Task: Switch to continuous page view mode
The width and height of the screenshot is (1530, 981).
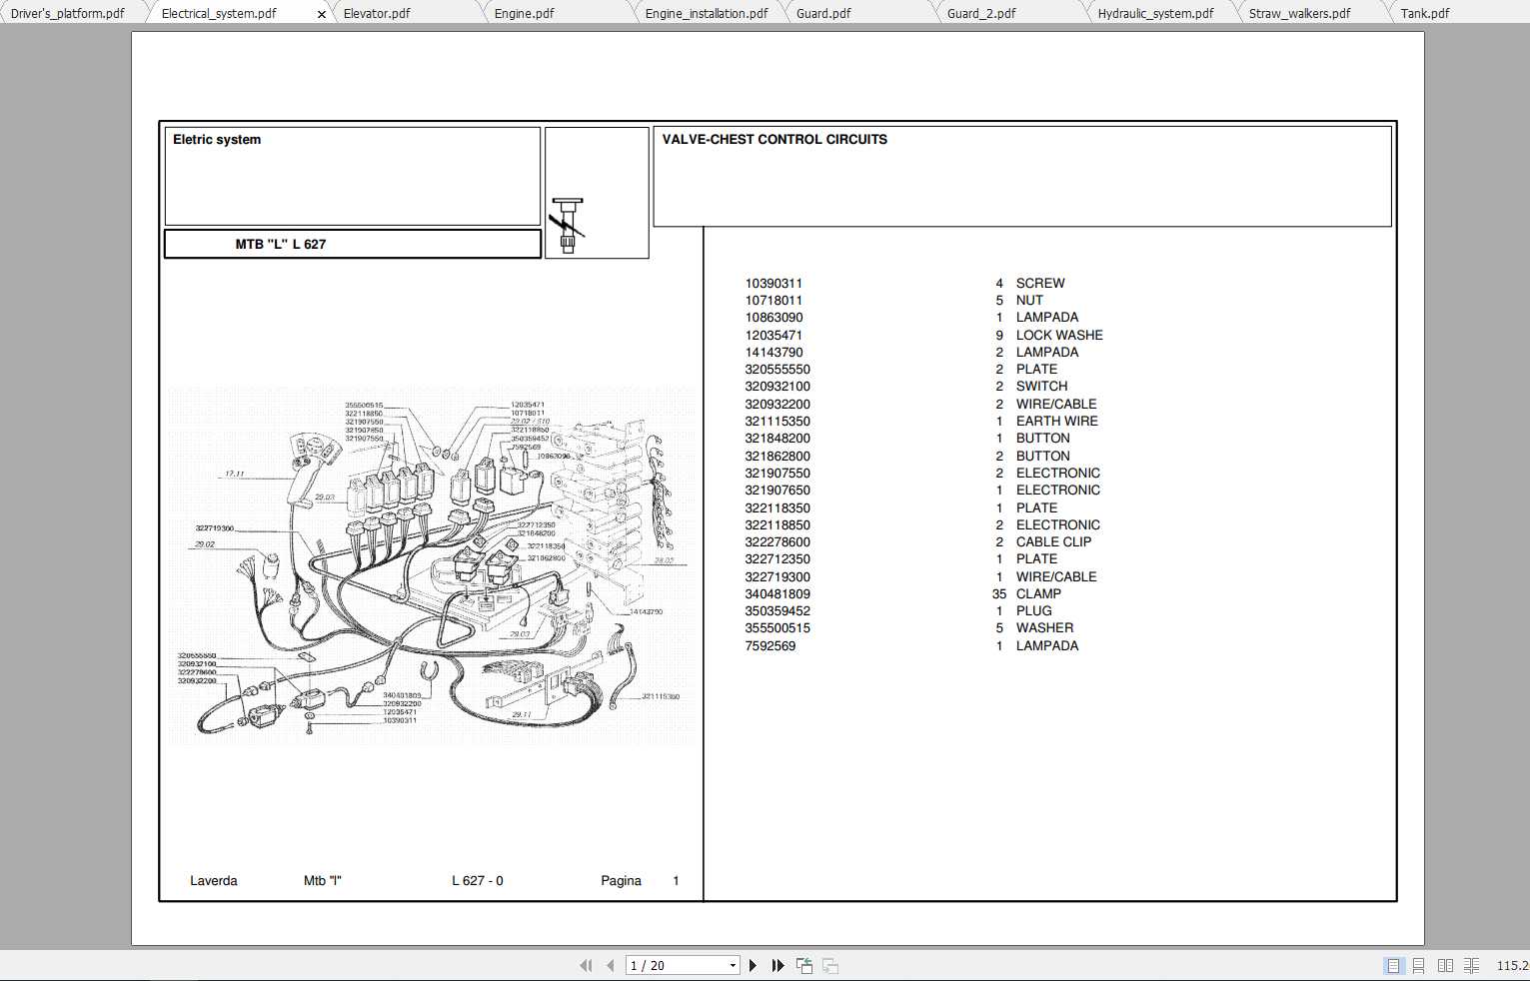Action: coord(1418,965)
